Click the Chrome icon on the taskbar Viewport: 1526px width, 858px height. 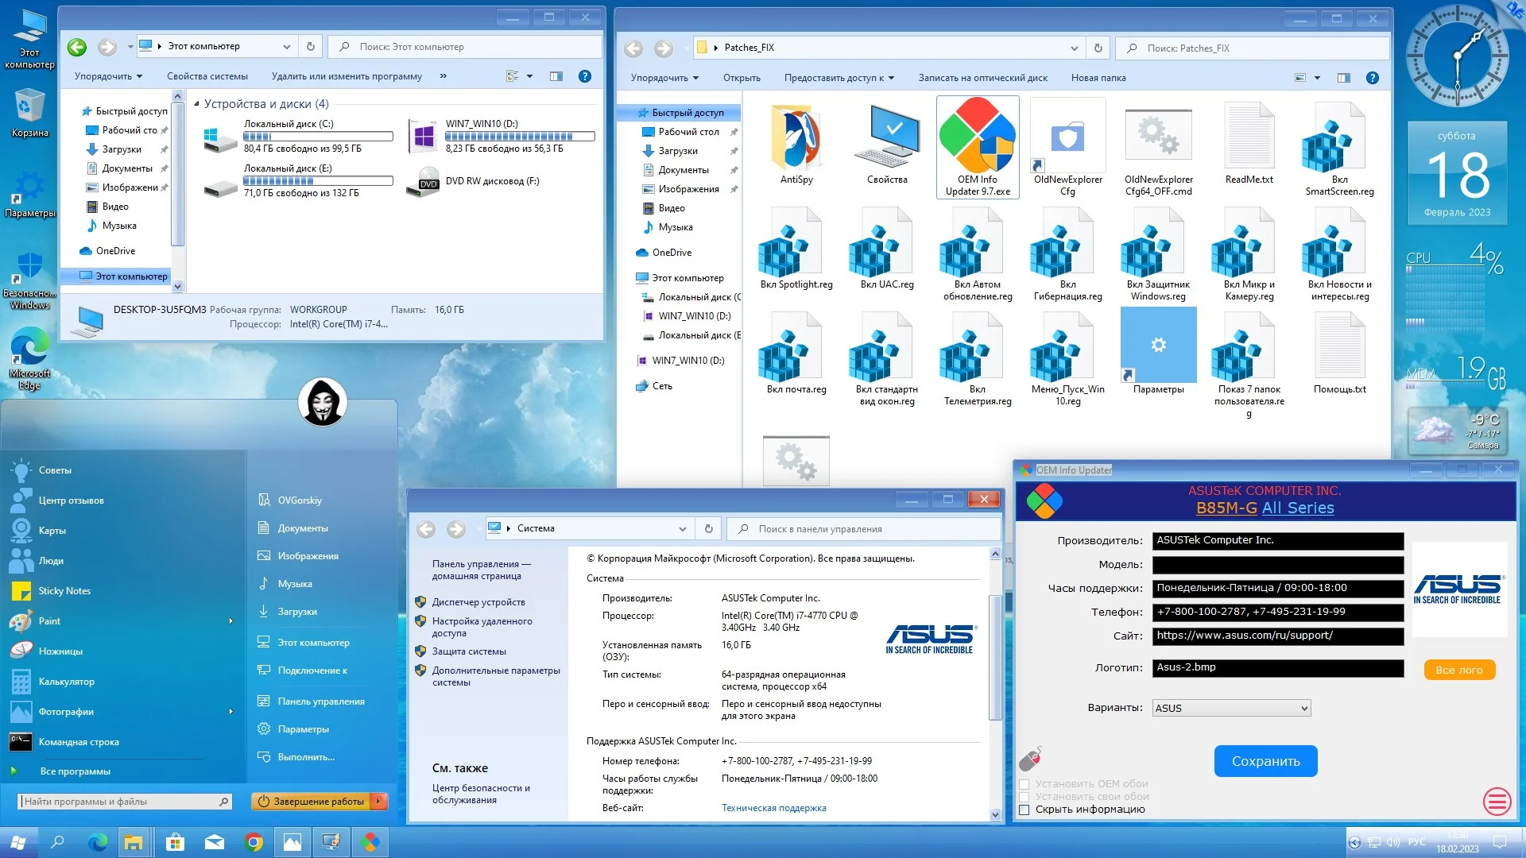point(254,842)
